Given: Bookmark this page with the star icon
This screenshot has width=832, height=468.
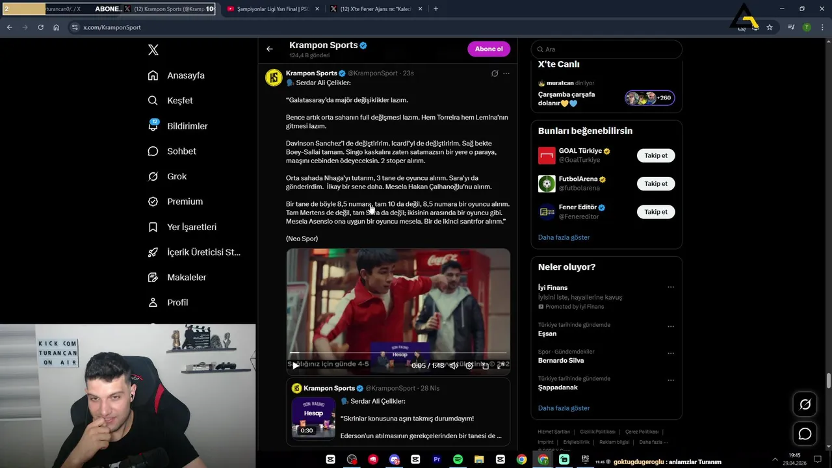Looking at the screenshot, I should pyautogui.click(x=770, y=27).
